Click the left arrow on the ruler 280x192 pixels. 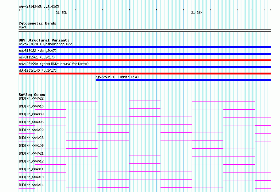coord(20,10)
